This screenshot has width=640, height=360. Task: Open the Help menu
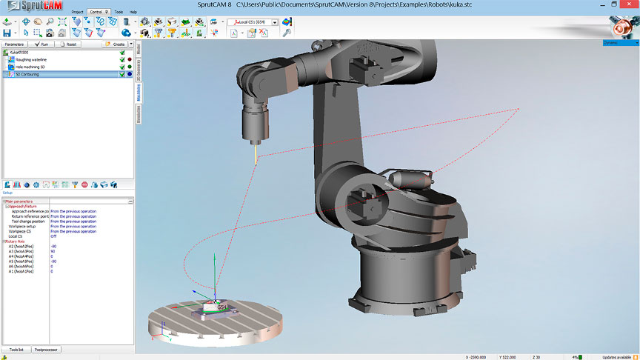coord(133,12)
